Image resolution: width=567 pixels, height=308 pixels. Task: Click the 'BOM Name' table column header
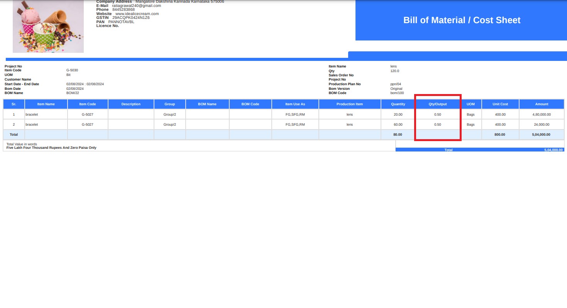[x=207, y=104]
